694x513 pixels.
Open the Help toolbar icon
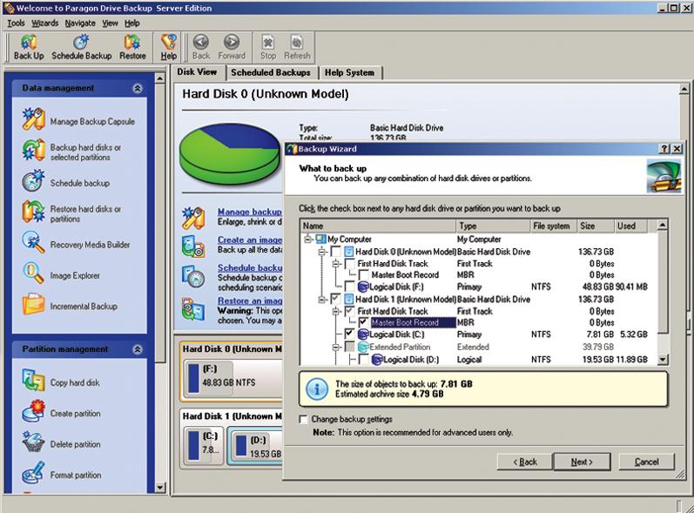pyautogui.click(x=169, y=47)
